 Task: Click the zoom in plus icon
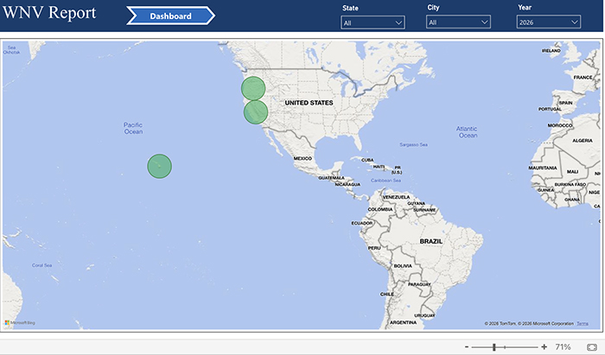click(x=544, y=346)
